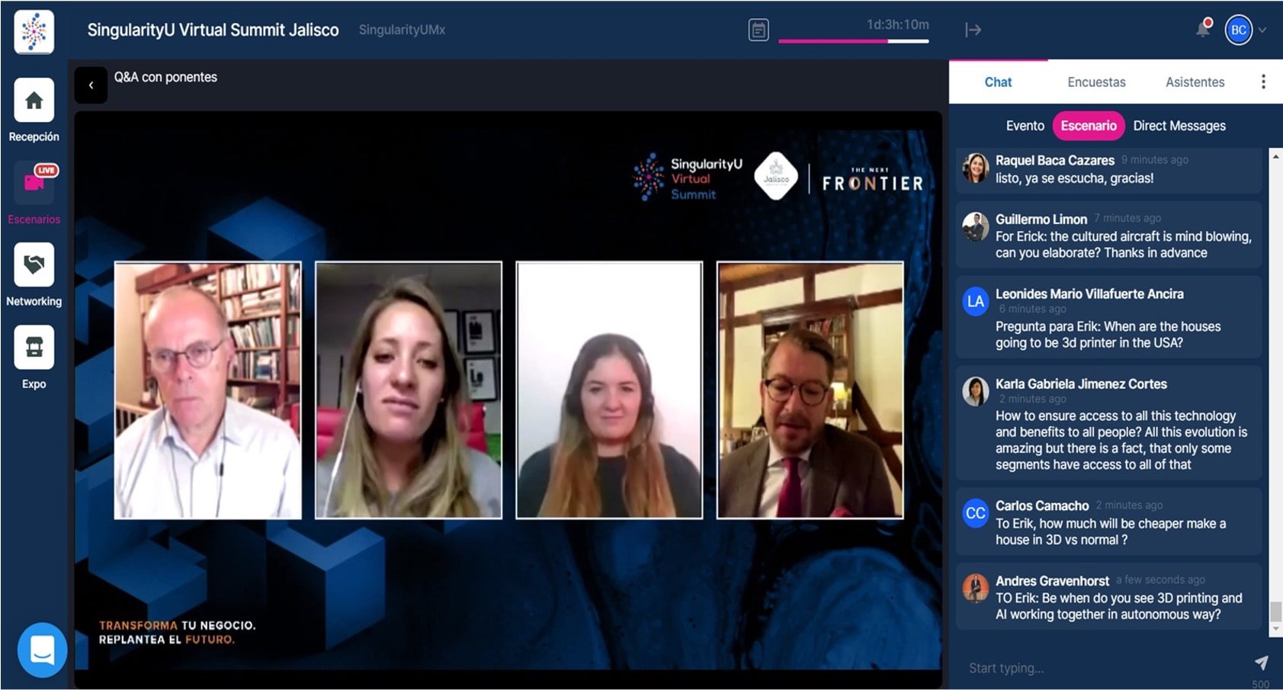Go back using the Q&A back chevron
This screenshot has width=1283, height=690.
point(91,85)
